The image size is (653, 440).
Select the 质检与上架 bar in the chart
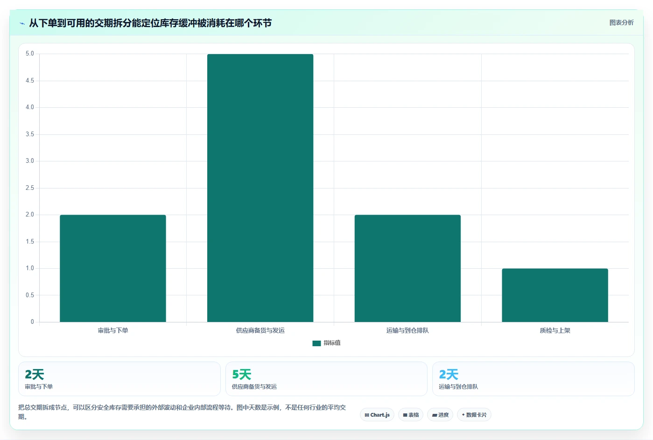(555, 295)
